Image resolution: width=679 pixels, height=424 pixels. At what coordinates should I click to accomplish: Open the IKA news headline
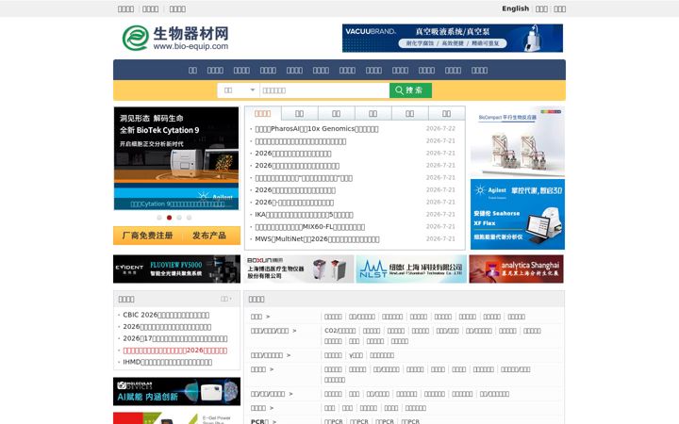(x=304, y=215)
